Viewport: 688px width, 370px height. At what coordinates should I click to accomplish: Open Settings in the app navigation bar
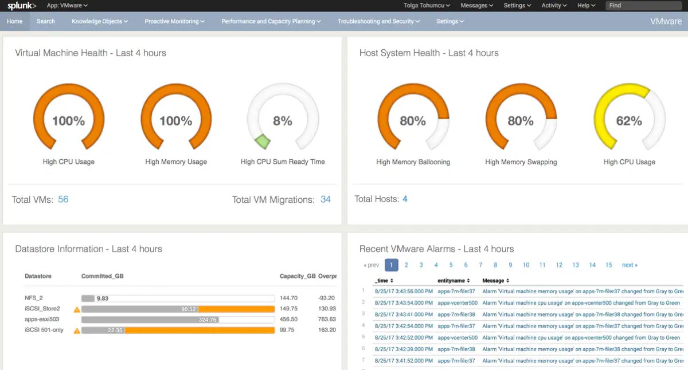[x=450, y=21]
